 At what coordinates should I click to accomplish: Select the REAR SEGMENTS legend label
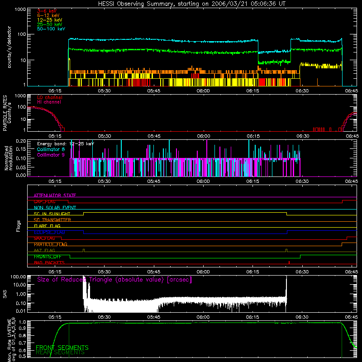pos(60,352)
